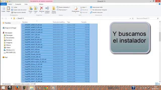Switch to the Compartir tab
Image resolution: width=161 pixels, height=90 pixels.
pos(18,4)
